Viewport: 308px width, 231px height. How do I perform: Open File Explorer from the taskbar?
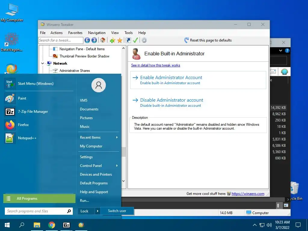(37, 225)
